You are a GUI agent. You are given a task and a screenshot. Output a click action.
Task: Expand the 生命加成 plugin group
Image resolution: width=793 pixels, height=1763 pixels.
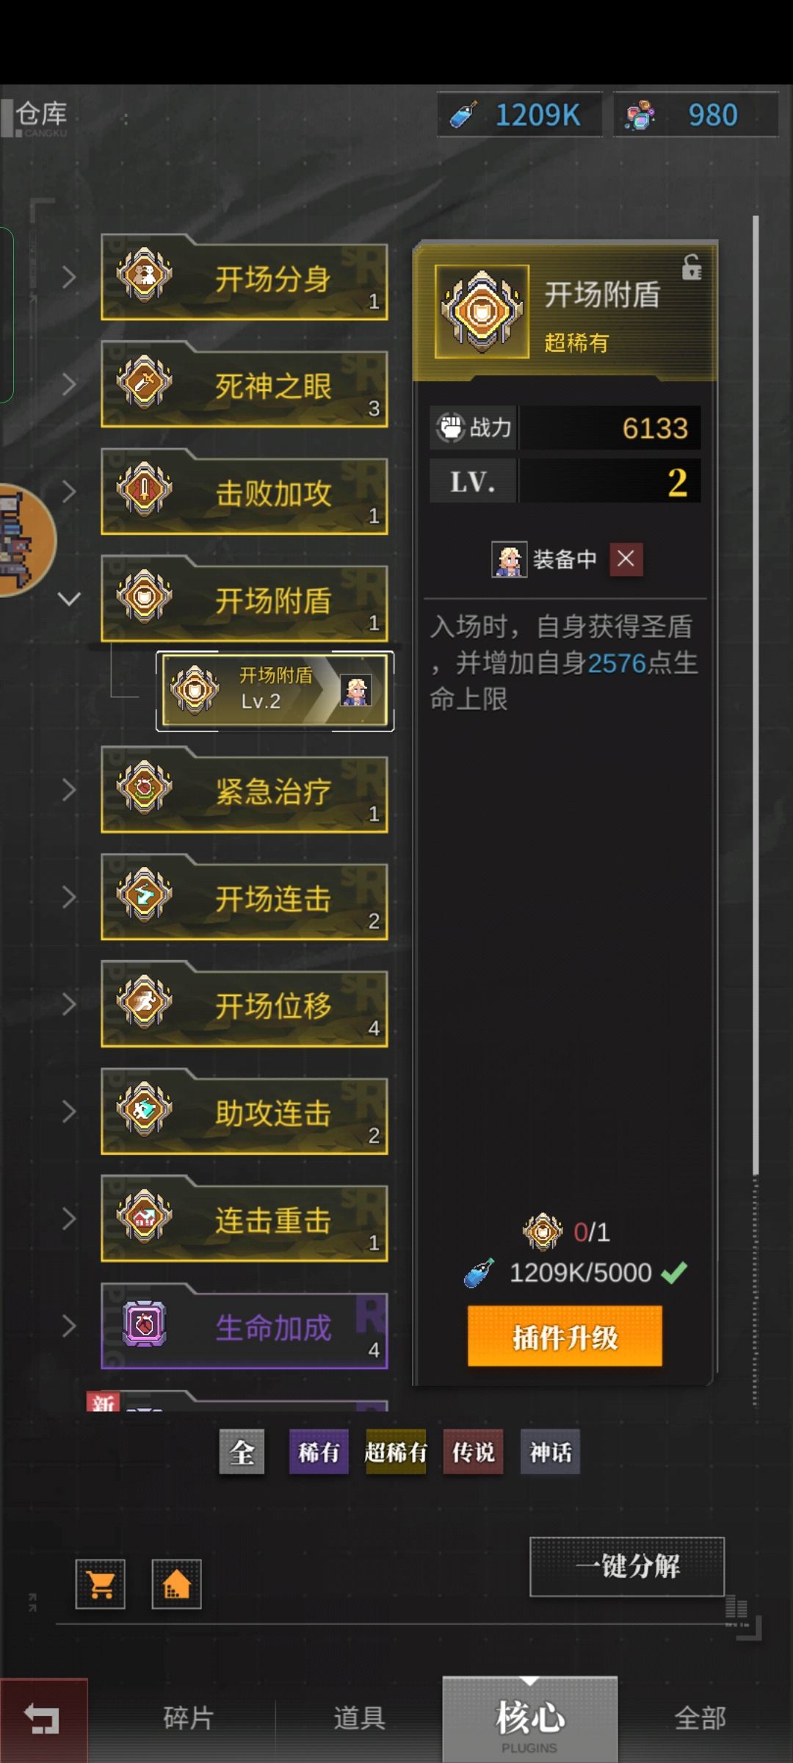click(69, 1326)
